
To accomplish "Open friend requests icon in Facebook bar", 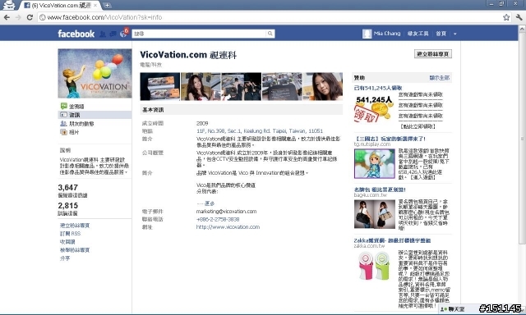I will (103, 34).
